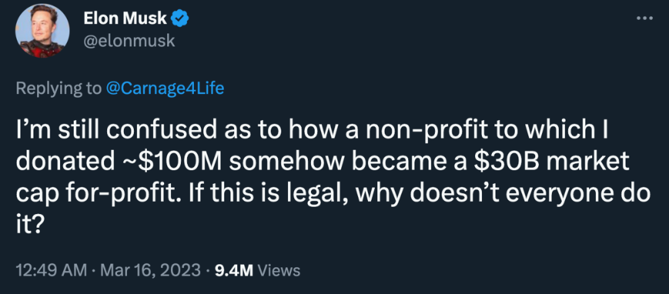Click the word "everyone" in tweet

(562, 192)
